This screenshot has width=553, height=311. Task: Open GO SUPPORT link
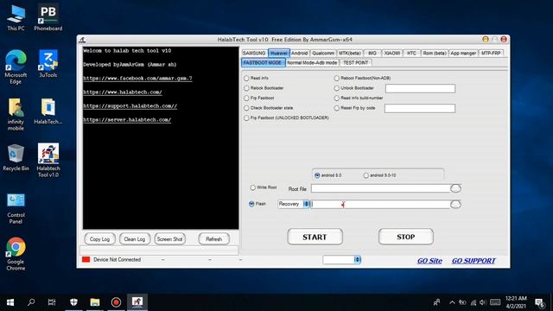tap(474, 261)
